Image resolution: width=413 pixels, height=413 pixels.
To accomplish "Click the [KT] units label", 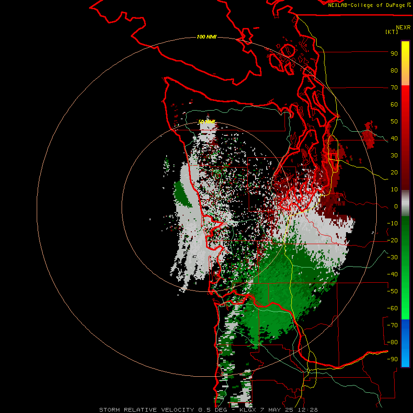I will [392, 32].
